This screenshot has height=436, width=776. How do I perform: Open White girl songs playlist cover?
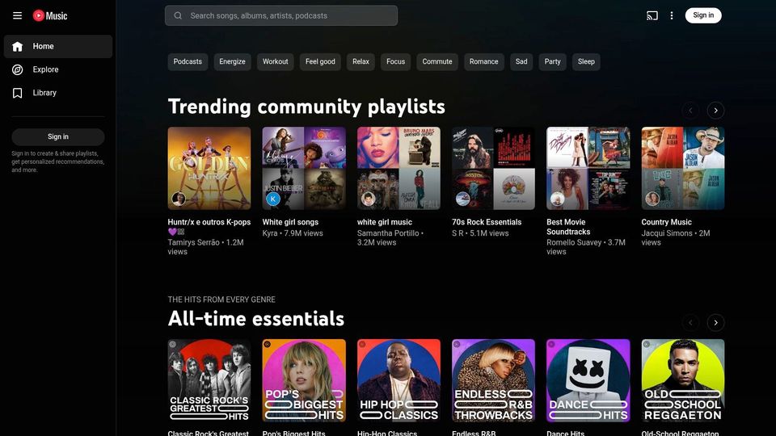(x=304, y=169)
